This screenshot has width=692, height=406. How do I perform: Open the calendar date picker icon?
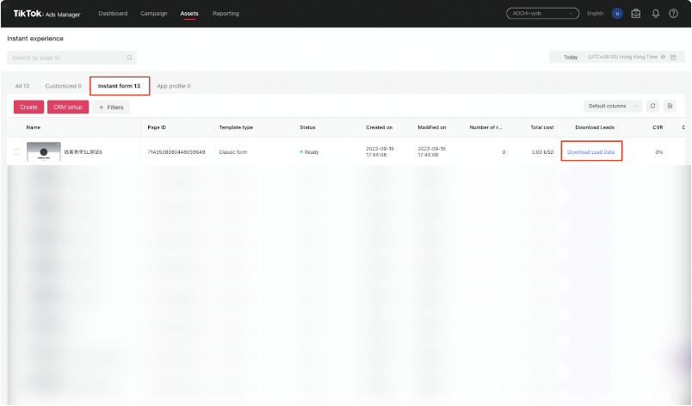[674, 58]
